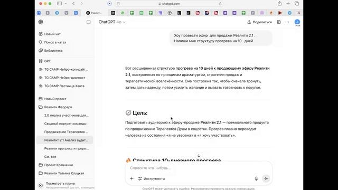Open TG CAMP Нейро-диагност GPT
The height and width of the screenshot is (190, 338).
(x=64, y=78)
